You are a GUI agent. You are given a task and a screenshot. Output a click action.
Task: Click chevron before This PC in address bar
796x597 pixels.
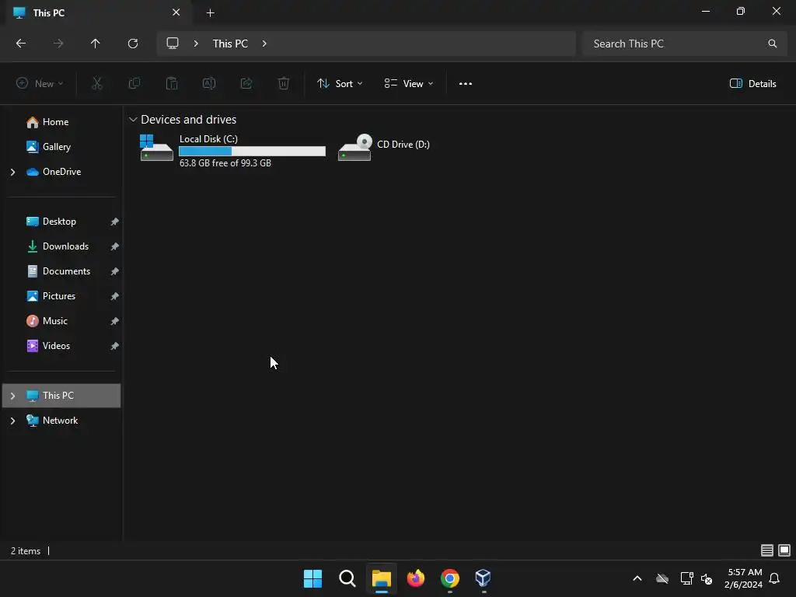point(196,44)
